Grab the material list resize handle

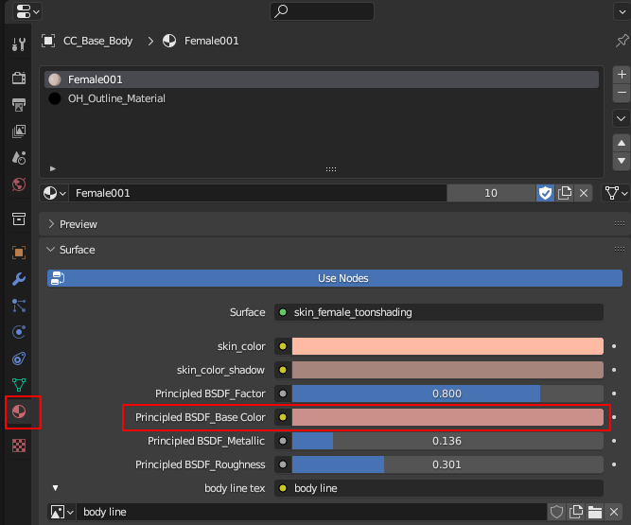pos(331,169)
